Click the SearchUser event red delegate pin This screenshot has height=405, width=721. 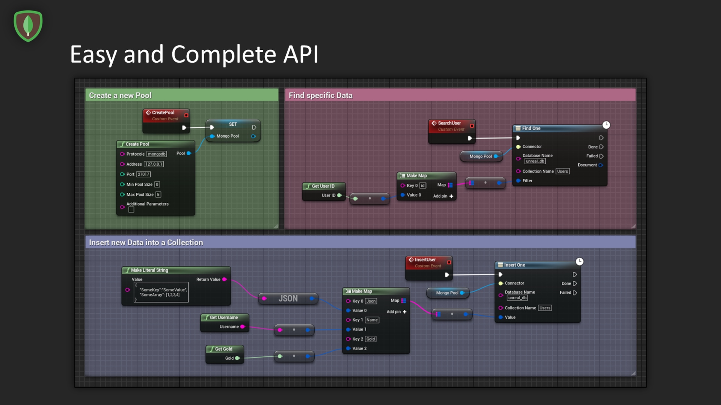pyautogui.click(x=472, y=126)
